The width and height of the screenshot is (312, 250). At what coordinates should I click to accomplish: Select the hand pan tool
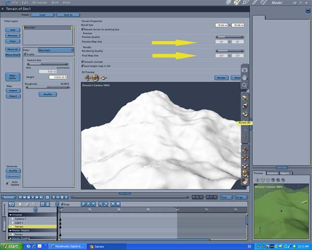[244, 77]
